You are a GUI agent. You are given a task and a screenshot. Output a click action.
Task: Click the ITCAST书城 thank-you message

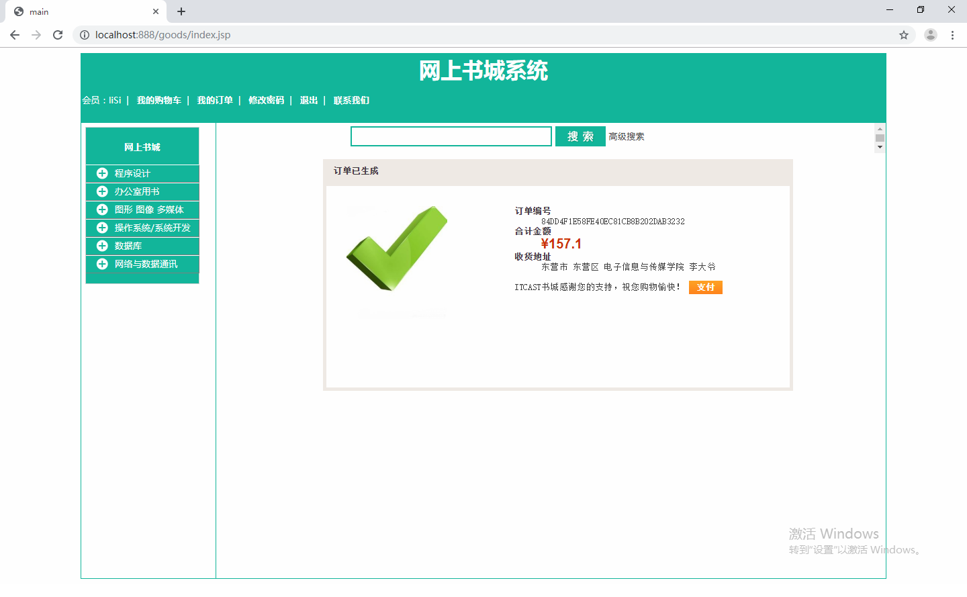click(598, 287)
